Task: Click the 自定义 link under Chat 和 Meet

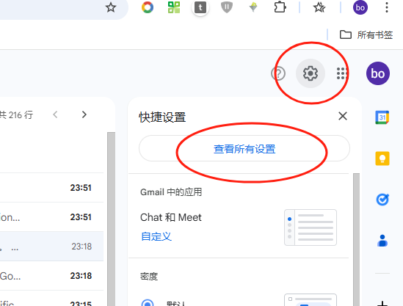Action: (x=156, y=236)
